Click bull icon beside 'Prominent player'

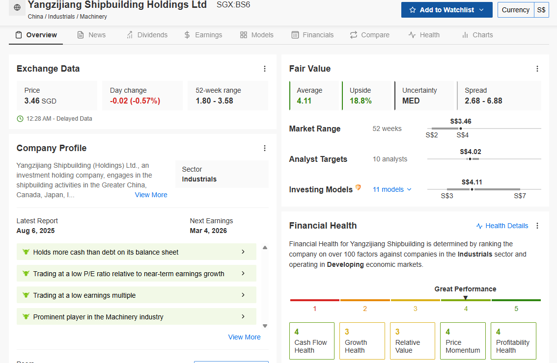pyautogui.click(x=26, y=316)
